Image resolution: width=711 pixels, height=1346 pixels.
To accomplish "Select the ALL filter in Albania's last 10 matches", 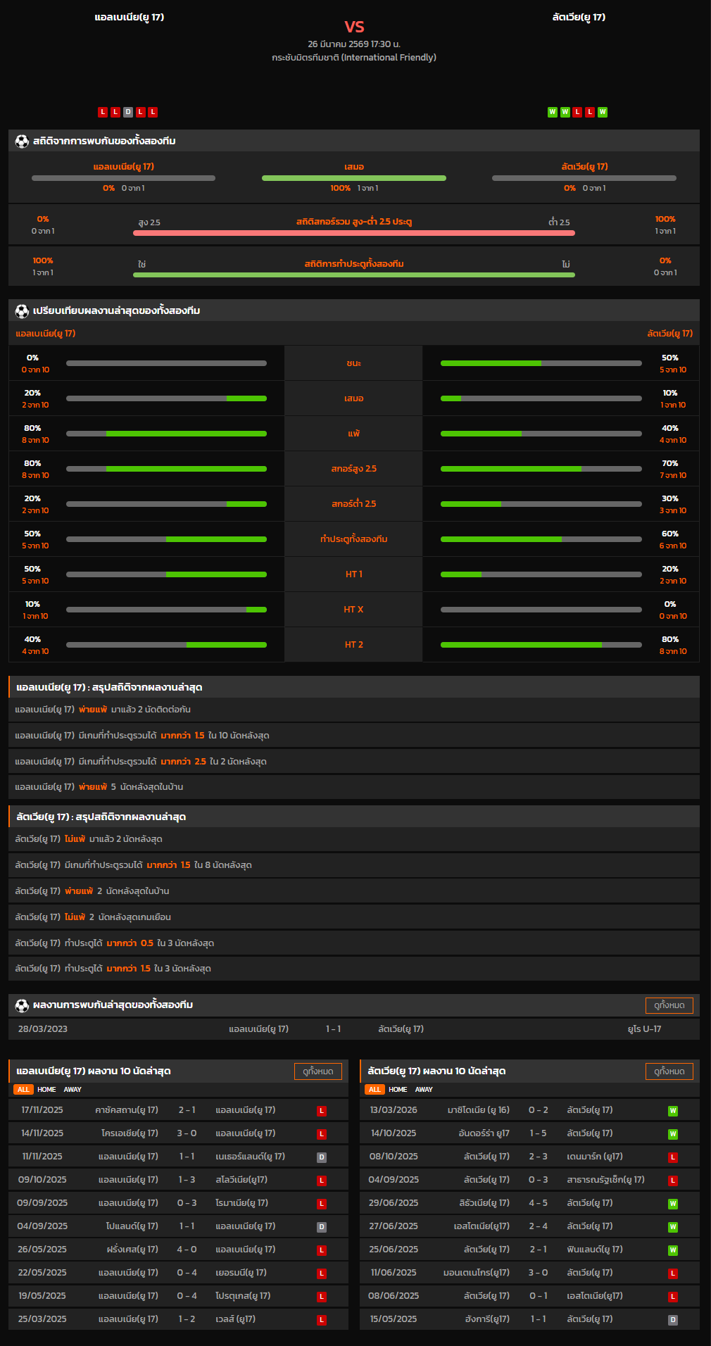I will click(23, 1090).
